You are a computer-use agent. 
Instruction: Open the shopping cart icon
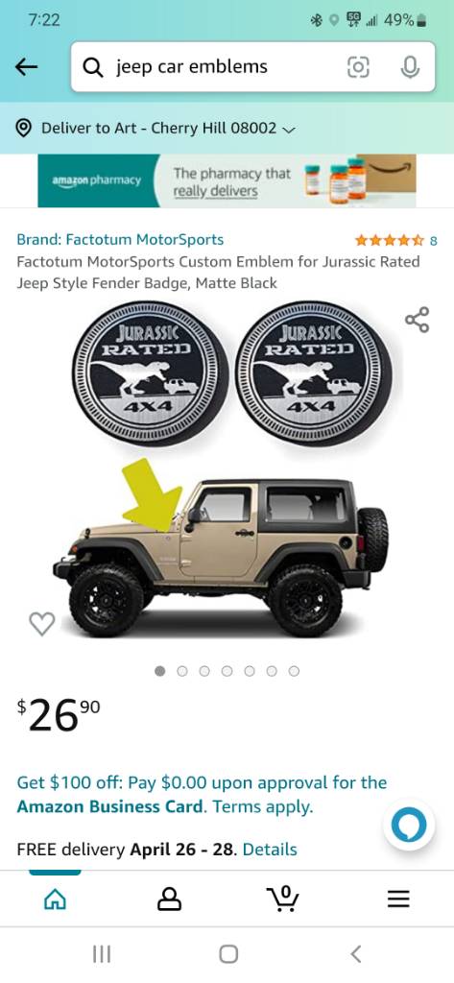[x=283, y=898]
